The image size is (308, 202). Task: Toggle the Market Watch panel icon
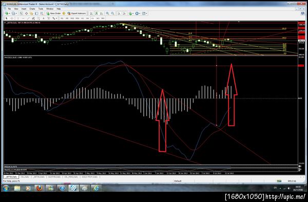click(21, 13)
